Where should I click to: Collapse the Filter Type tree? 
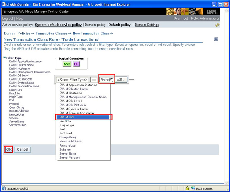coord(4,58)
